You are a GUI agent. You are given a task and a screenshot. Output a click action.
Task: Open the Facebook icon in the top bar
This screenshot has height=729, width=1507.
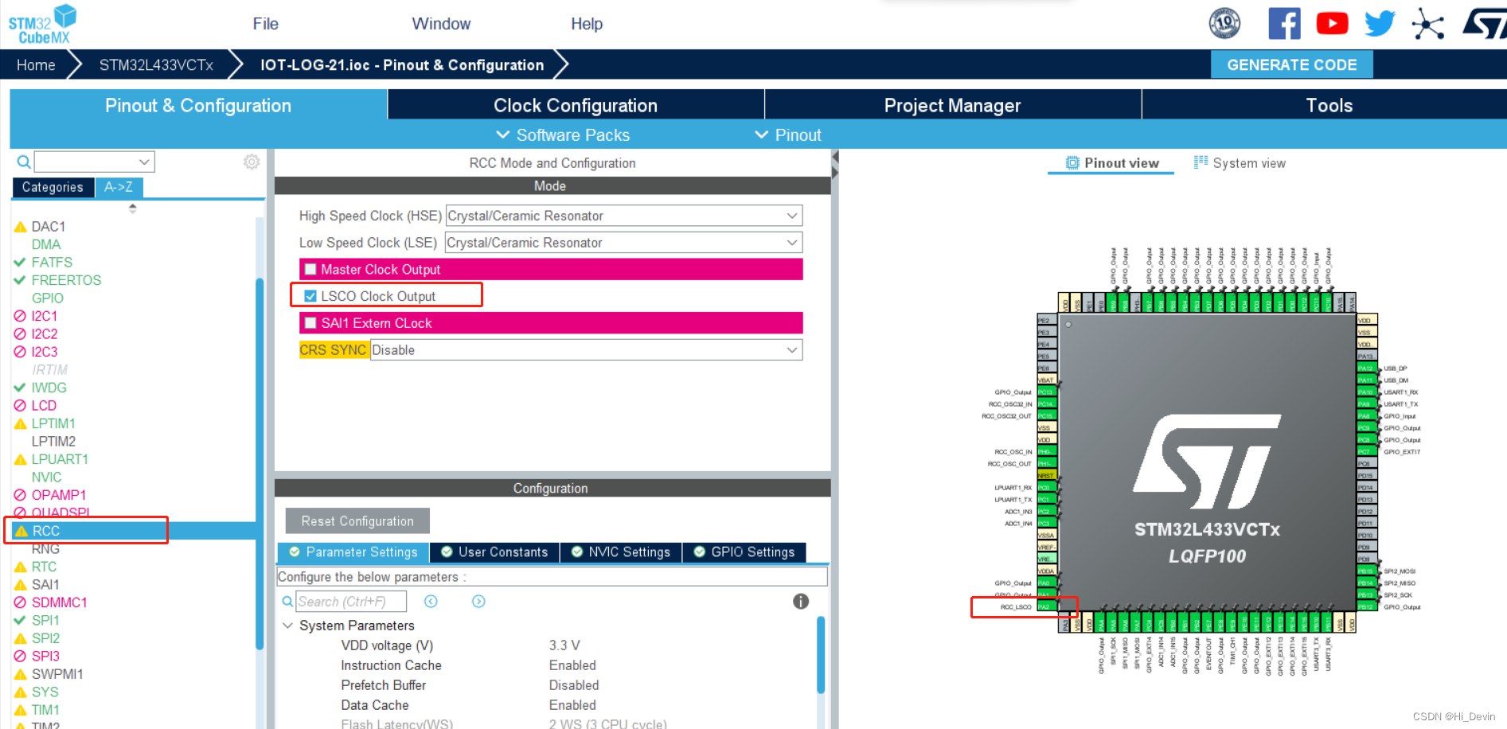(x=1284, y=22)
